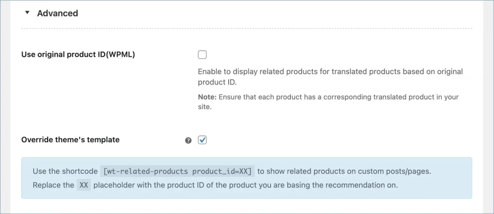
Task: Click the Use original product ID(WPML) label
Action: [78, 54]
